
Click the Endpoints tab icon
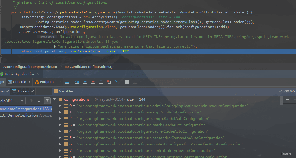click(x=37, y=82)
